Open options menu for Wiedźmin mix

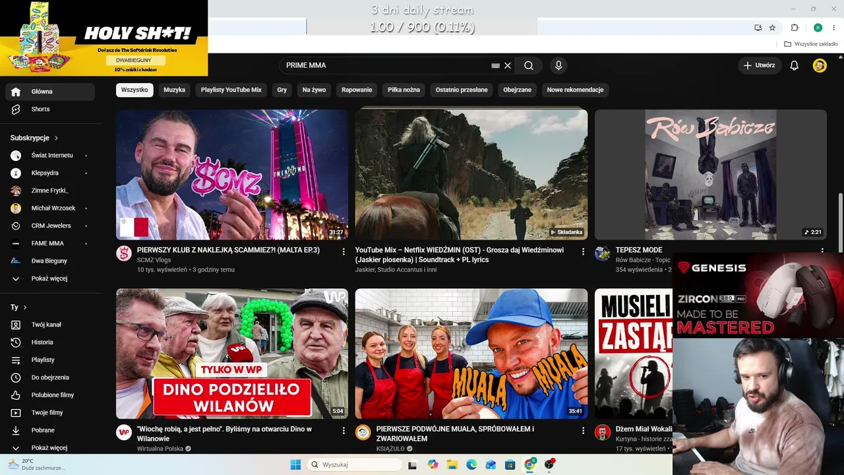(583, 251)
